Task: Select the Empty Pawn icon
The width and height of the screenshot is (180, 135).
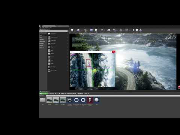Action: [x=49, y=40]
